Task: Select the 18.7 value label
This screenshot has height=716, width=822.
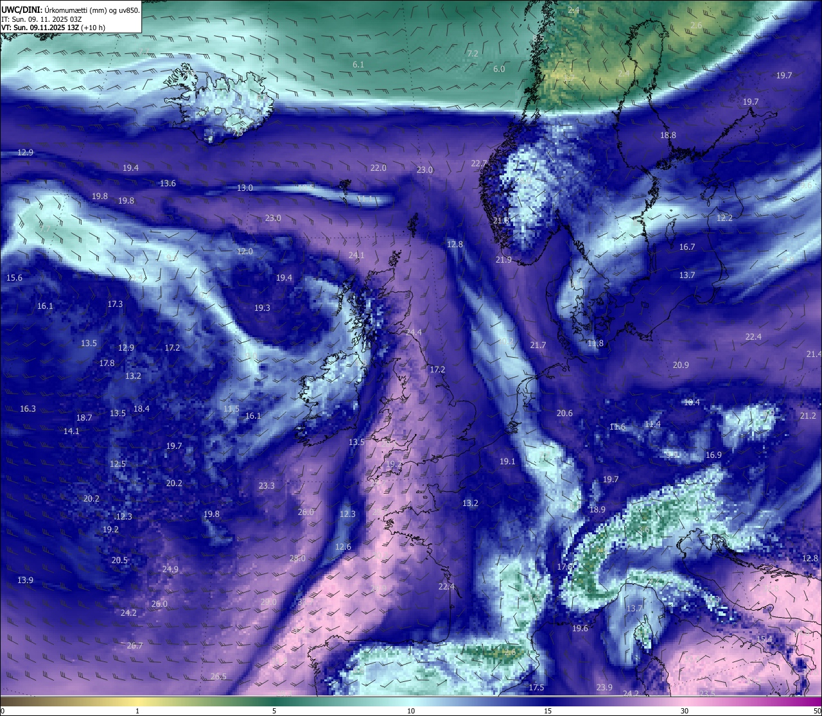Action: 84,418
